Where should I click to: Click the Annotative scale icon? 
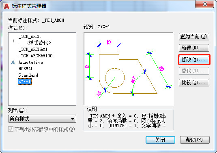pyautogui.click(x=13, y=63)
